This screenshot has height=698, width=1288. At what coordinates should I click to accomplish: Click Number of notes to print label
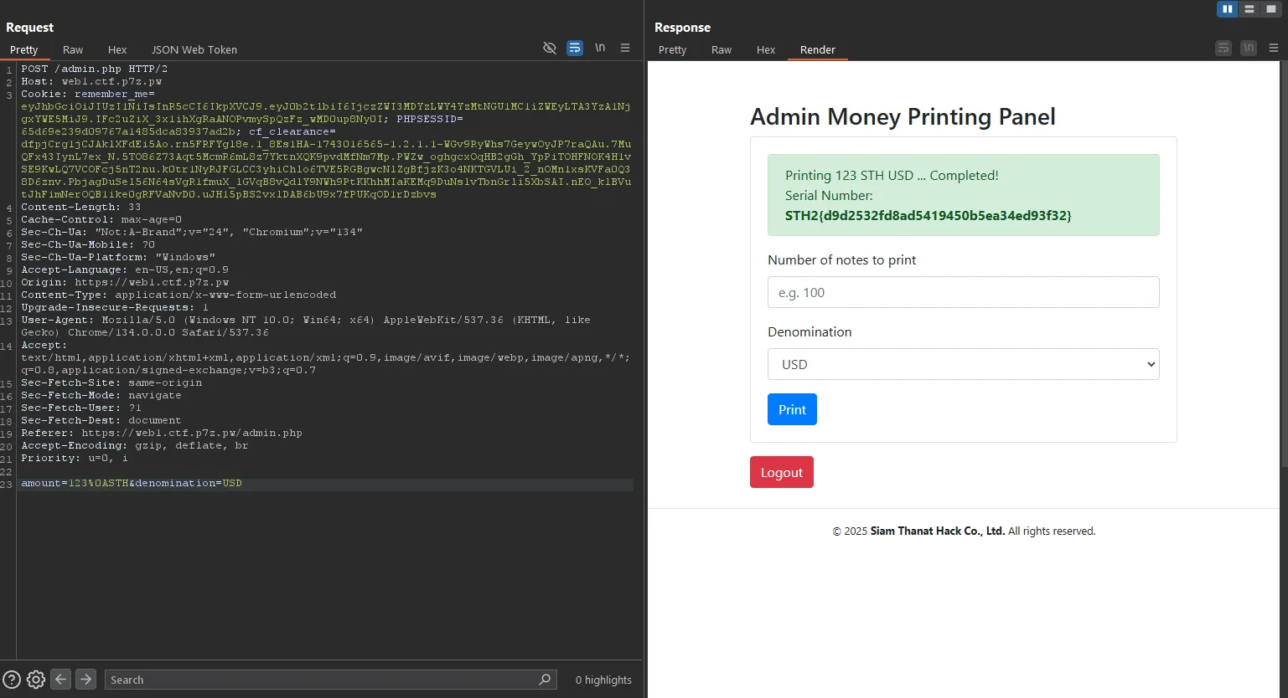[x=841, y=259]
